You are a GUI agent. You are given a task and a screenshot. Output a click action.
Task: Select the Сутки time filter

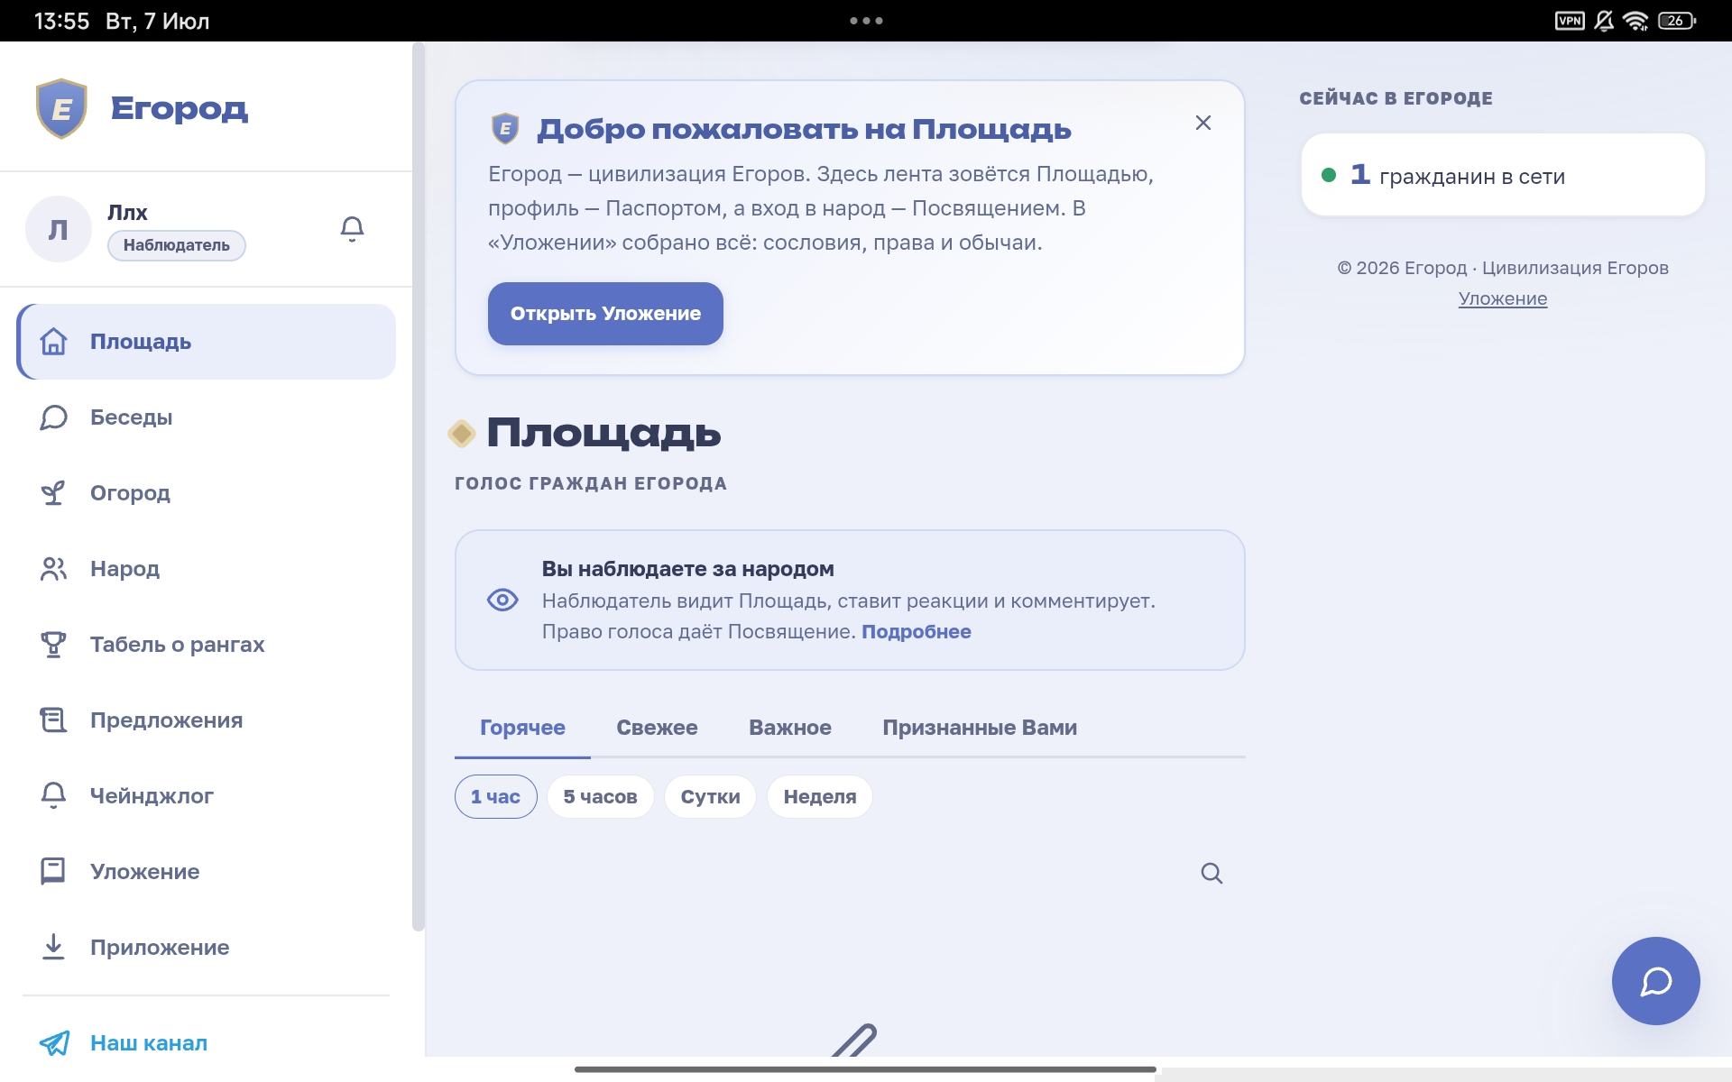710,797
